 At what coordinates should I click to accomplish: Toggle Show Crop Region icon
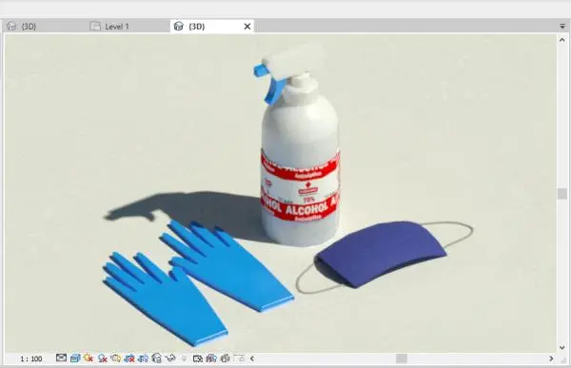tap(143, 358)
